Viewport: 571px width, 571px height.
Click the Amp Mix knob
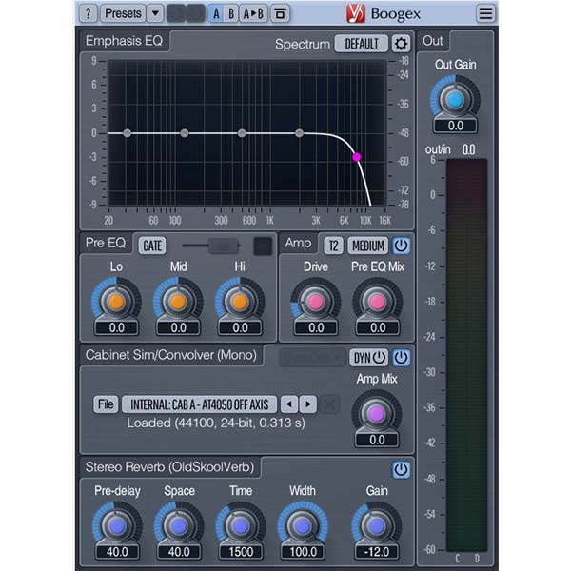(x=377, y=414)
